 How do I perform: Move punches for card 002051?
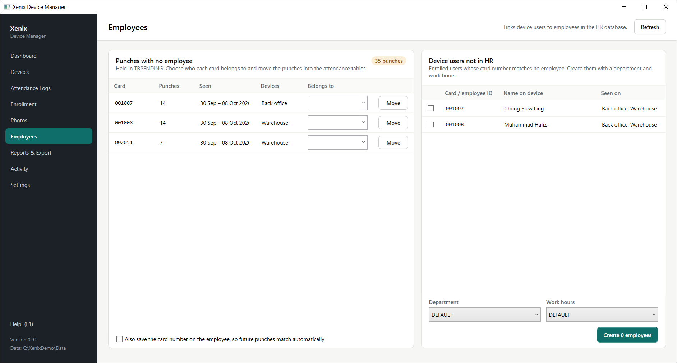pyautogui.click(x=393, y=142)
